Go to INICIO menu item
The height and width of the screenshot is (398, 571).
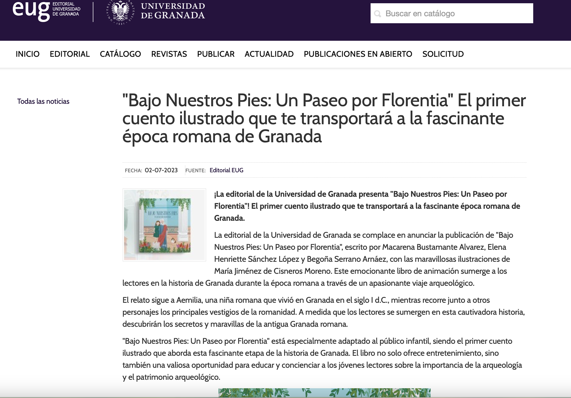28,54
